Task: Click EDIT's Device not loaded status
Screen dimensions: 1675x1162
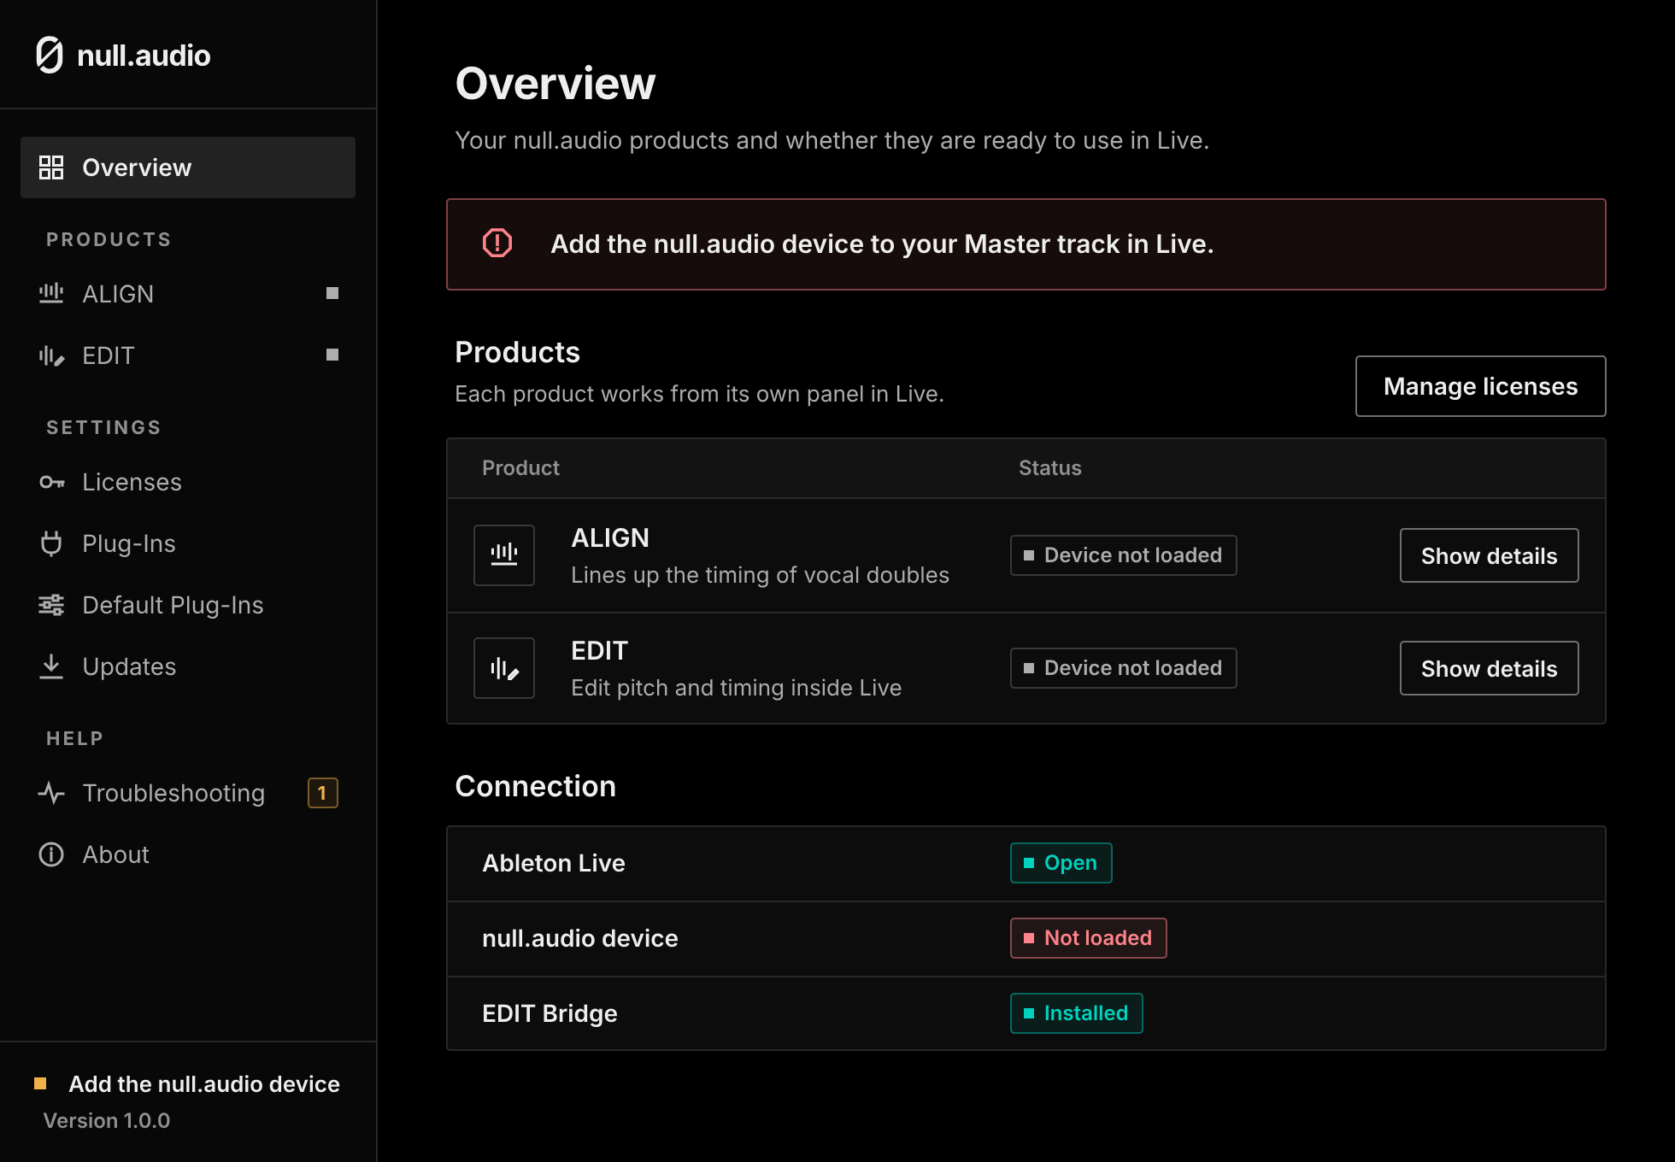Action: (x=1123, y=668)
